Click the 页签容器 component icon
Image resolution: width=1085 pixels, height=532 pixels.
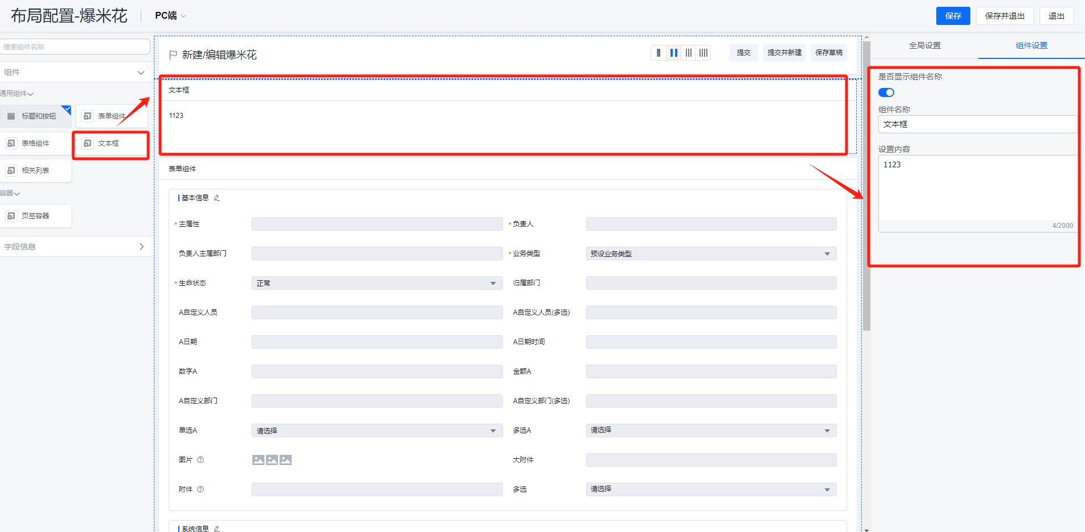click(x=11, y=216)
